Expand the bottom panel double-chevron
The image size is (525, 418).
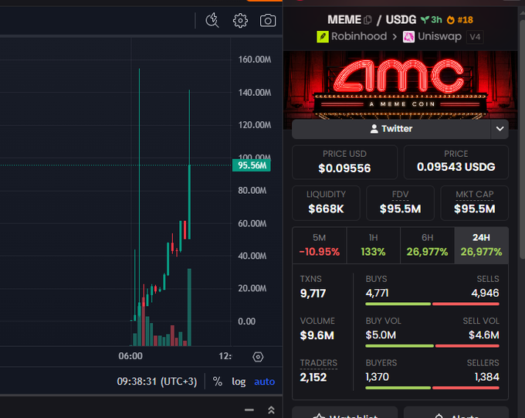271,410
